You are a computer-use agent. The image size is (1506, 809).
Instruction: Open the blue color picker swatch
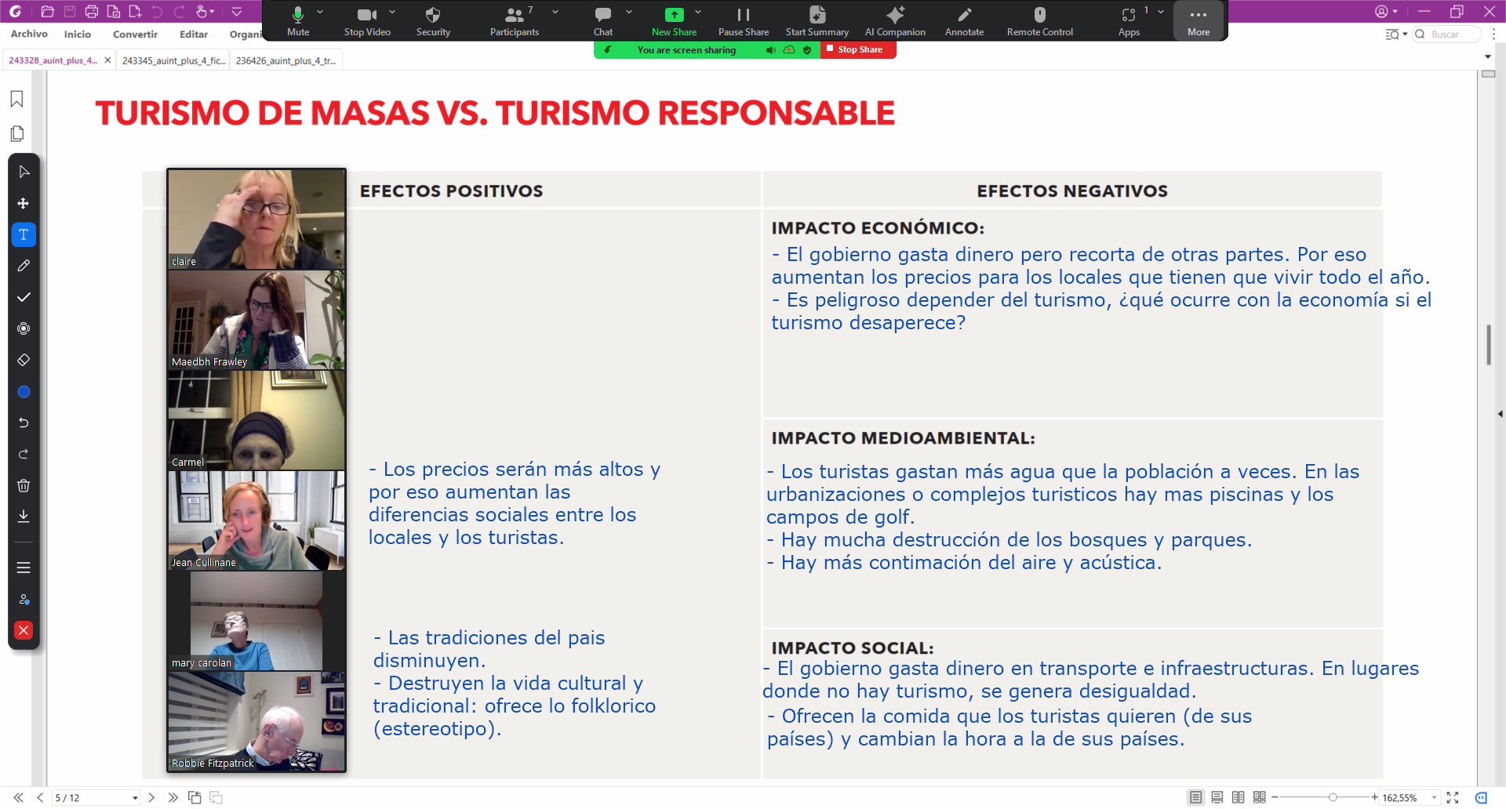coord(24,392)
